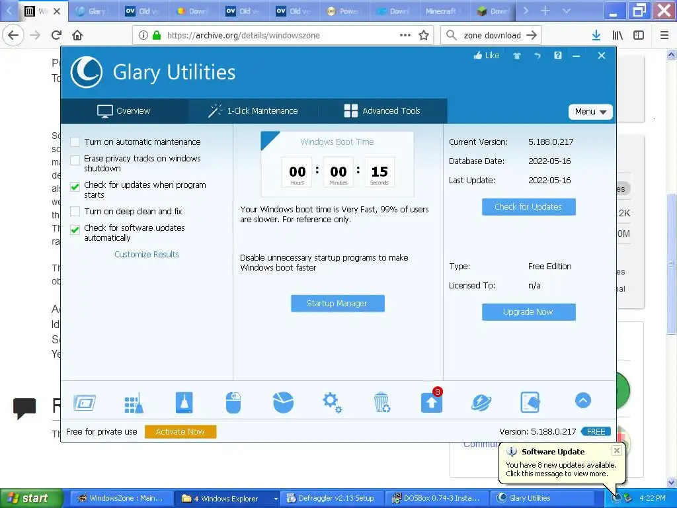Viewport: 677px width, 508px height.
Task: Open the Uninstall Manager trash icon
Action: [381, 403]
